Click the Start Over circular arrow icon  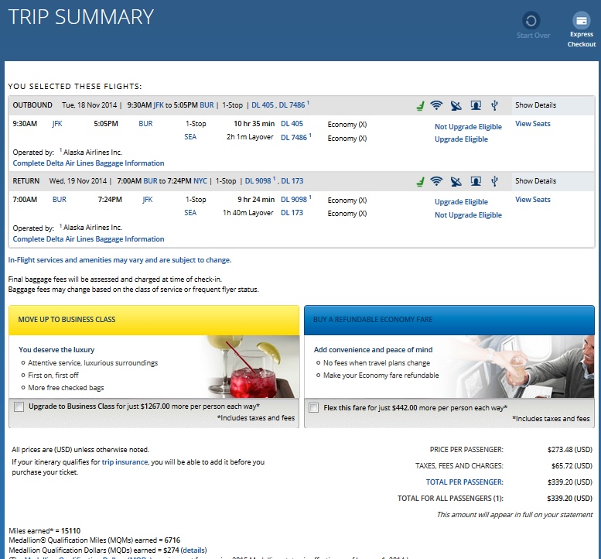(x=531, y=21)
